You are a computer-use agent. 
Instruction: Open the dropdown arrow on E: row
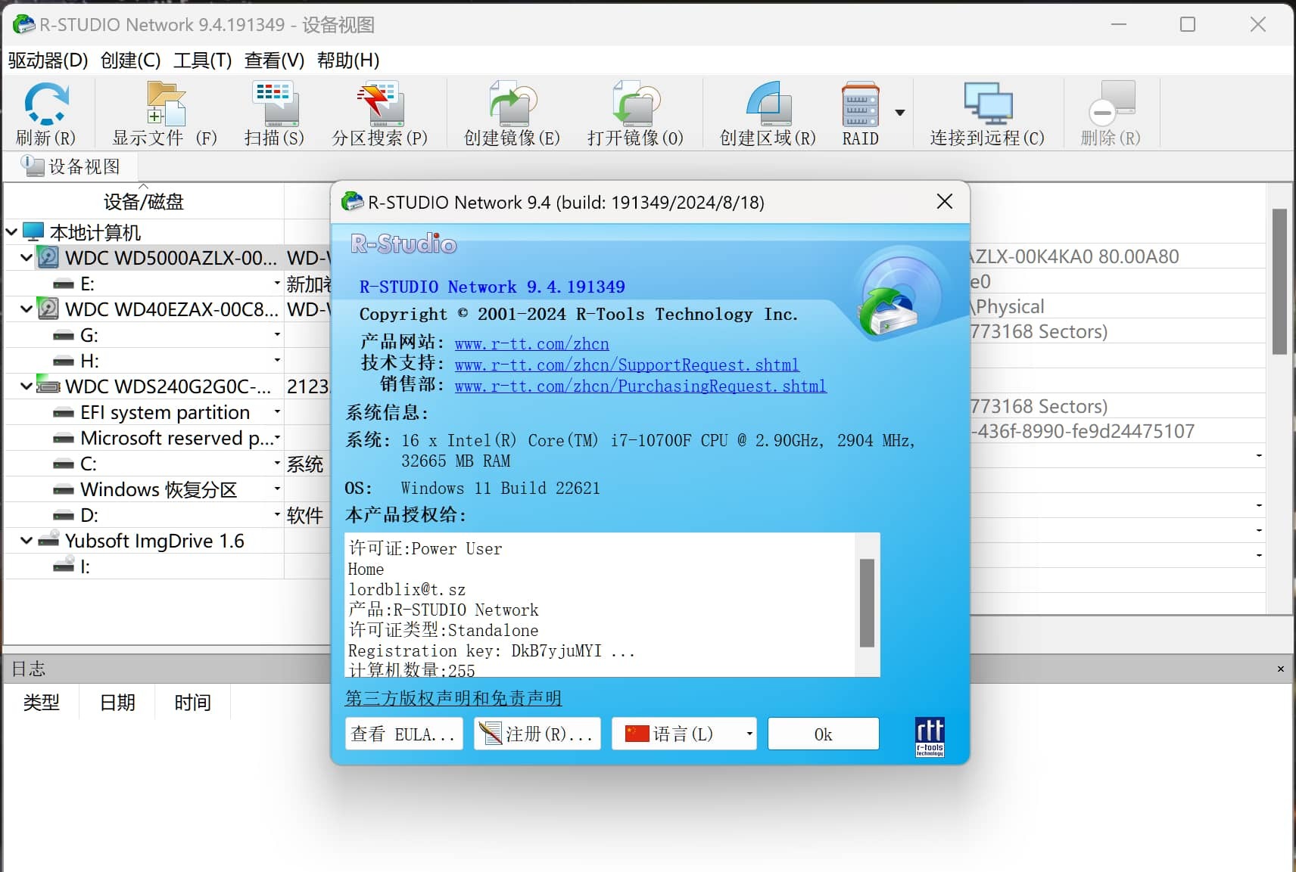coord(277,283)
